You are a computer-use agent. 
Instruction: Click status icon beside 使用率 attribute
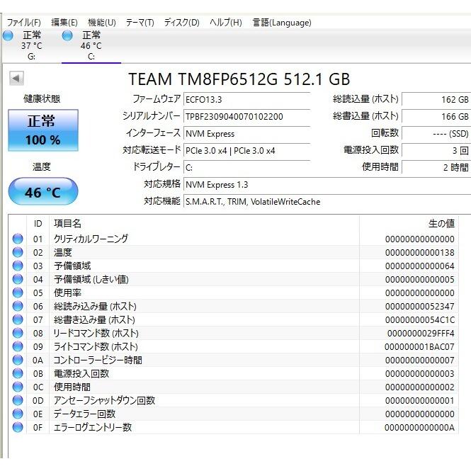click(18, 293)
